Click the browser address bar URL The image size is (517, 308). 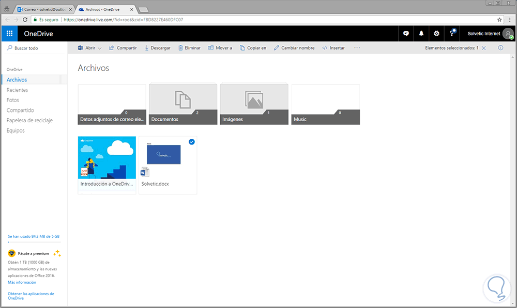[124, 20]
